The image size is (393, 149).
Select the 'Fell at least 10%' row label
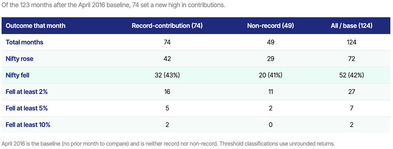coord(28,124)
